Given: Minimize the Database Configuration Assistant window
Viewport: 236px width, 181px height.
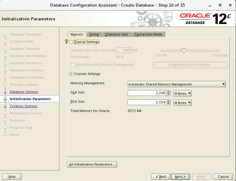Looking at the screenshot, I should click(210, 5).
